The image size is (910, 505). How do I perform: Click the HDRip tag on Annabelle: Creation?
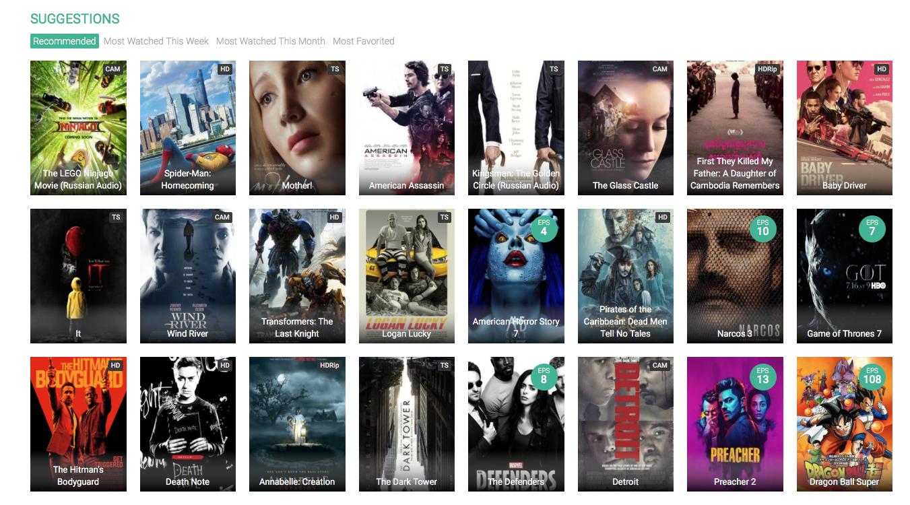pyautogui.click(x=329, y=366)
